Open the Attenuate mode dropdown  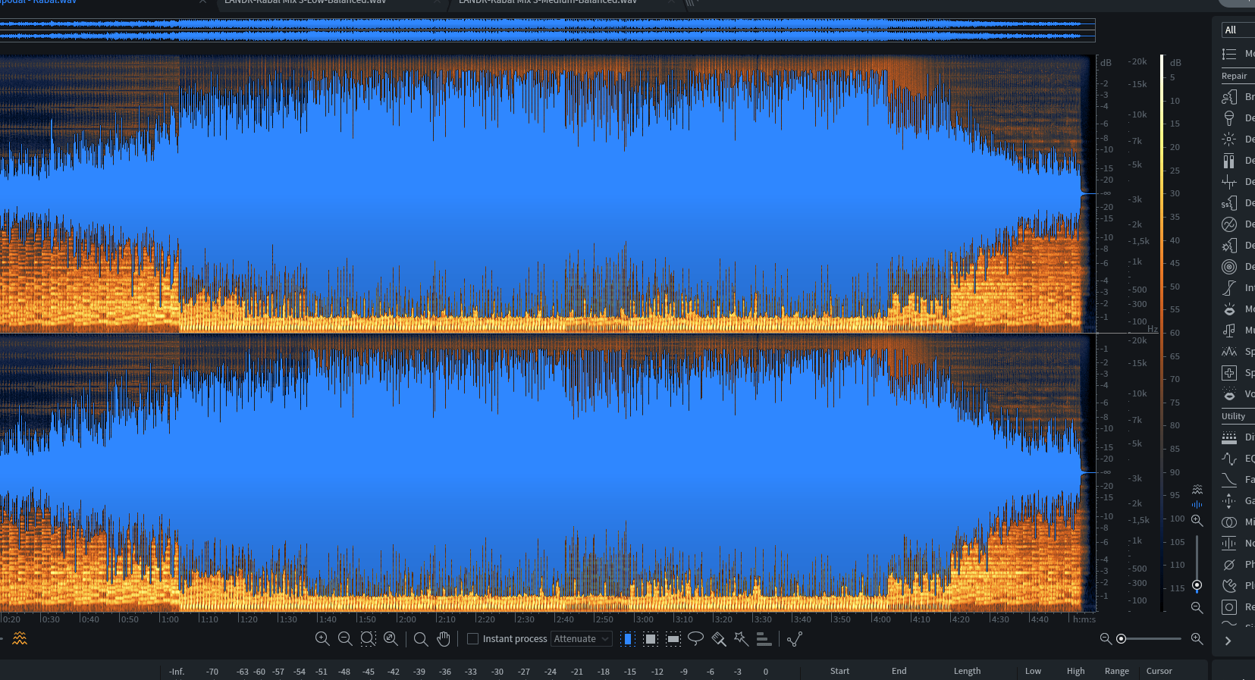click(x=581, y=639)
